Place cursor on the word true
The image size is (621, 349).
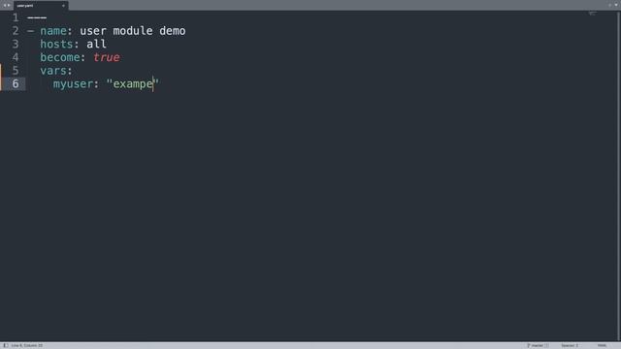tap(107, 57)
